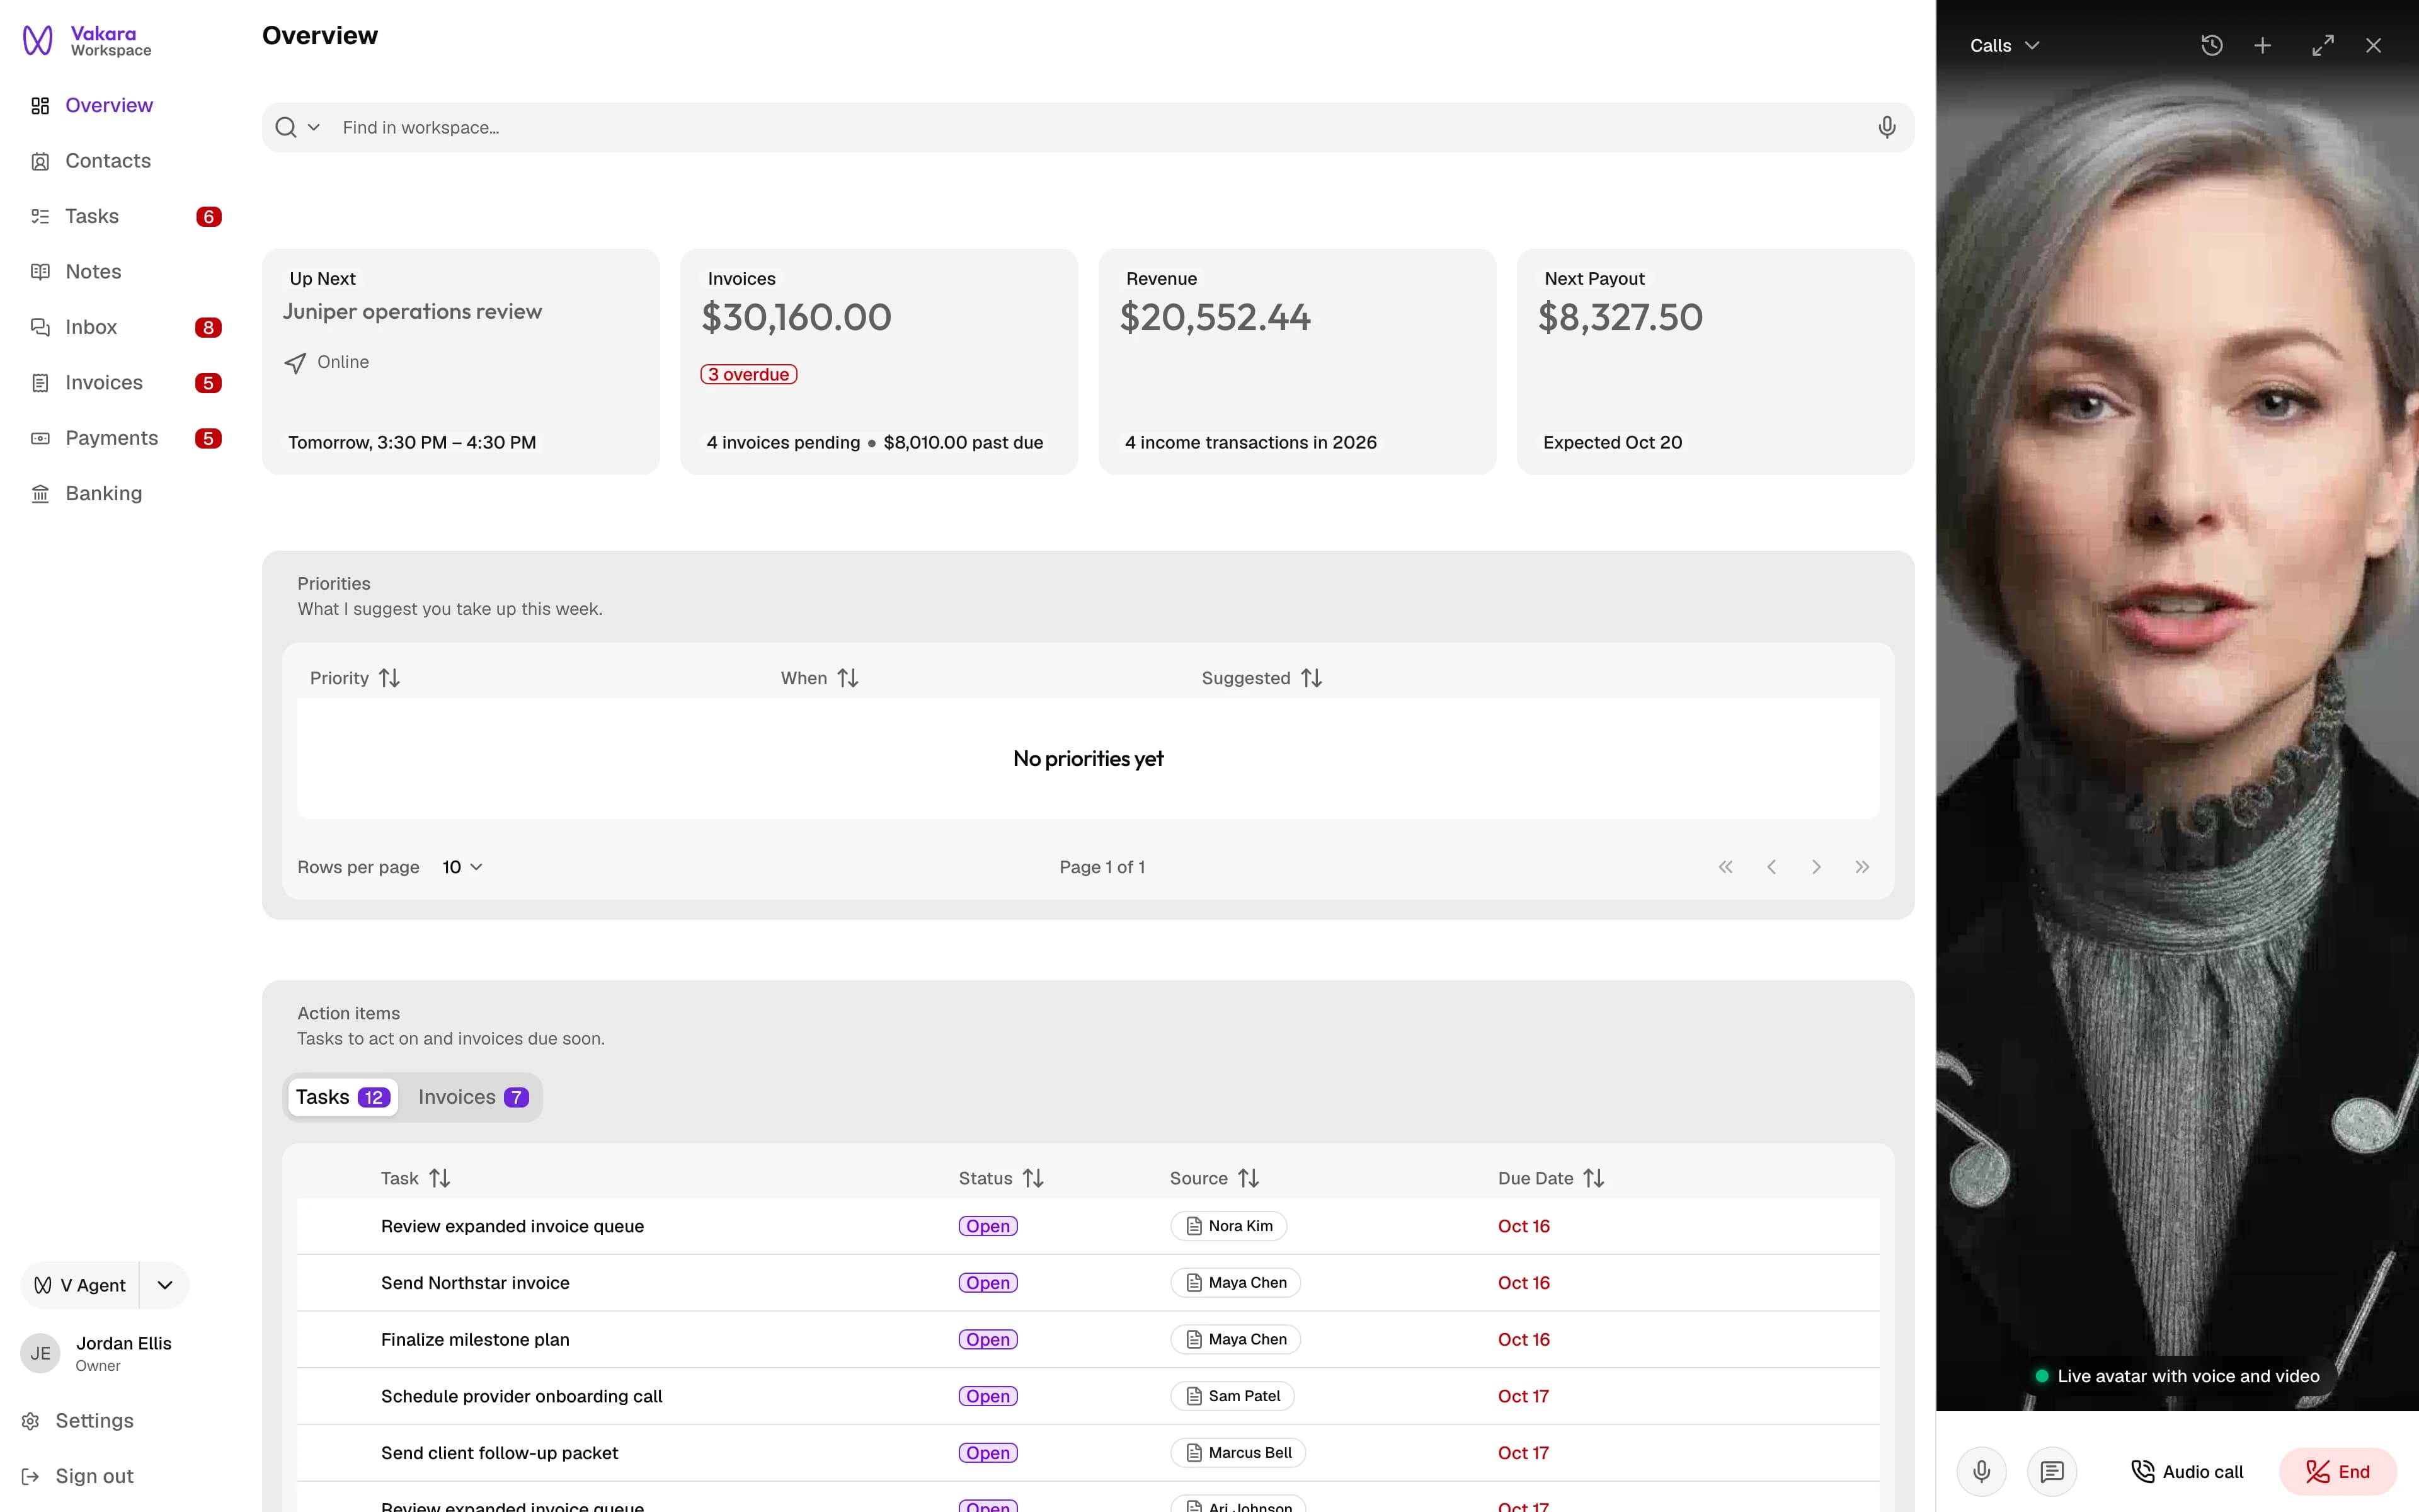
Task: Click the Settings gear in sidebar
Action: 31,1421
